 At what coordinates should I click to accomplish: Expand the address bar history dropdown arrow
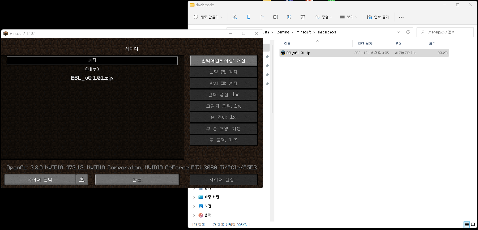[399, 32]
